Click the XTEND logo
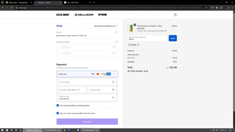235x132 pixels. [102, 15]
